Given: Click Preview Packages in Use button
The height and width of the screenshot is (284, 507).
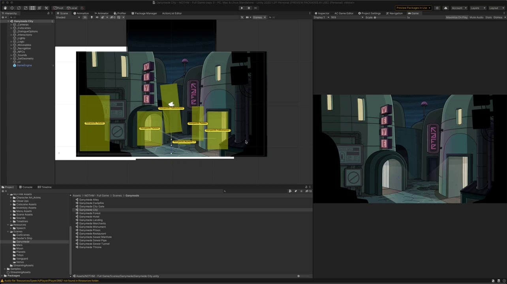Looking at the screenshot, I should point(413,8).
